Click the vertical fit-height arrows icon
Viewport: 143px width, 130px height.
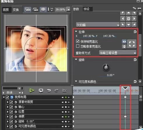[x=124, y=47]
